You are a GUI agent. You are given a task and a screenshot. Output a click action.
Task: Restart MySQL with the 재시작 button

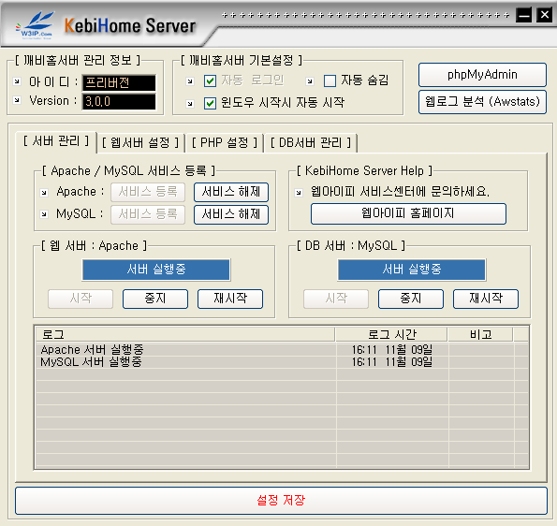point(486,299)
